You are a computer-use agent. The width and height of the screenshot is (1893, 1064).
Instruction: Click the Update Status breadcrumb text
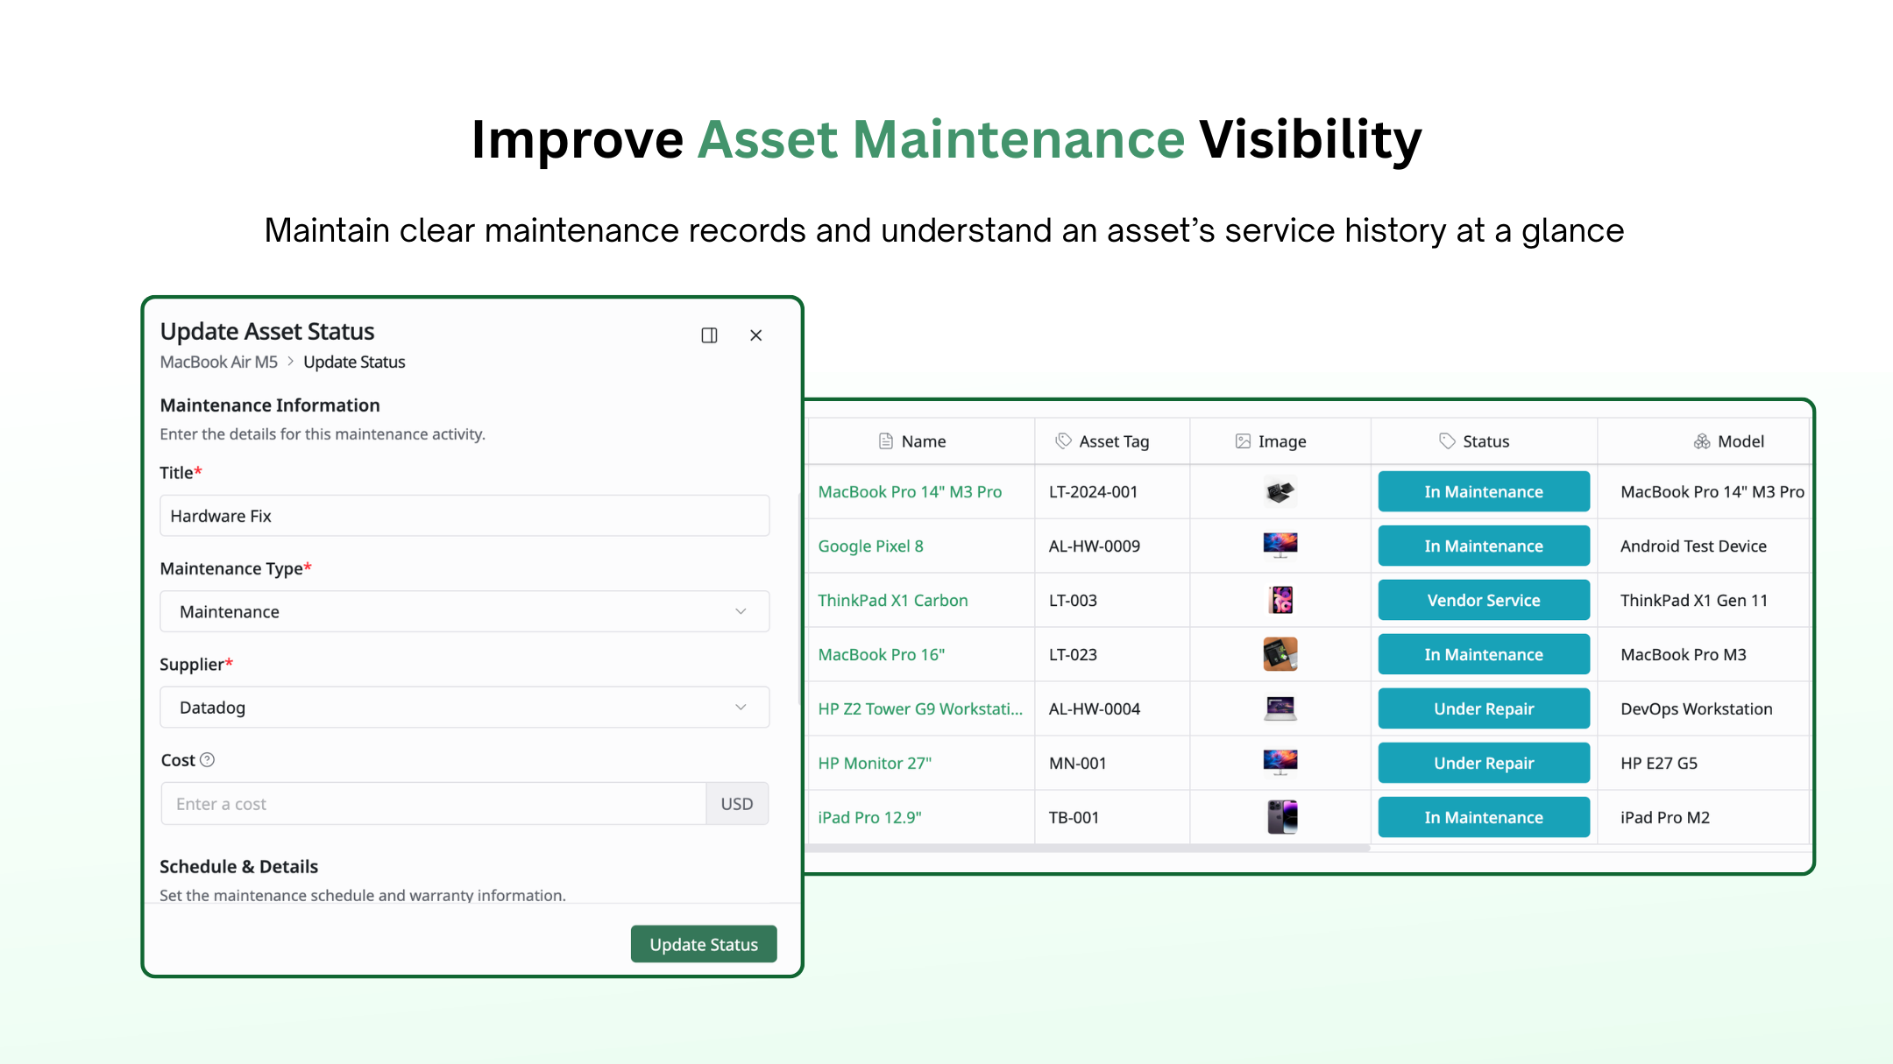click(354, 362)
